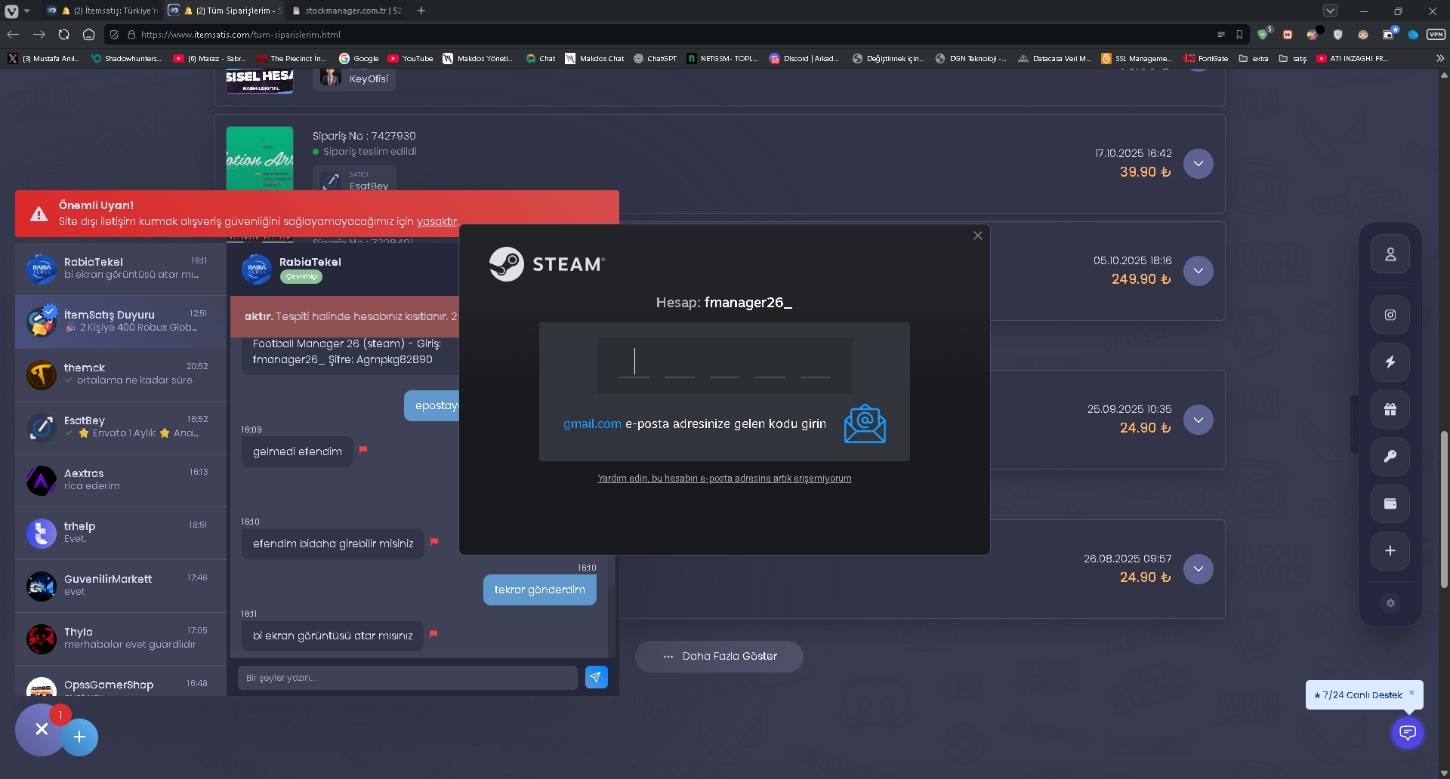Click lightning bolt icon in right sidebar
1450x779 pixels.
point(1390,362)
